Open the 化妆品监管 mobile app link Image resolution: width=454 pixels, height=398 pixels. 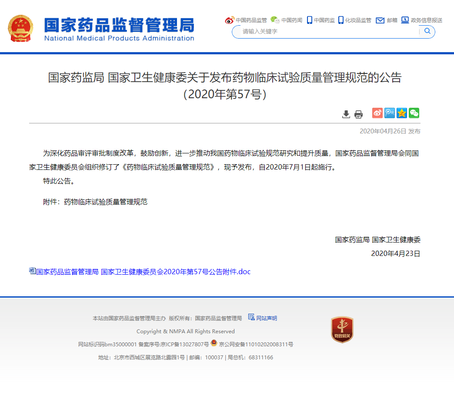(x=355, y=20)
